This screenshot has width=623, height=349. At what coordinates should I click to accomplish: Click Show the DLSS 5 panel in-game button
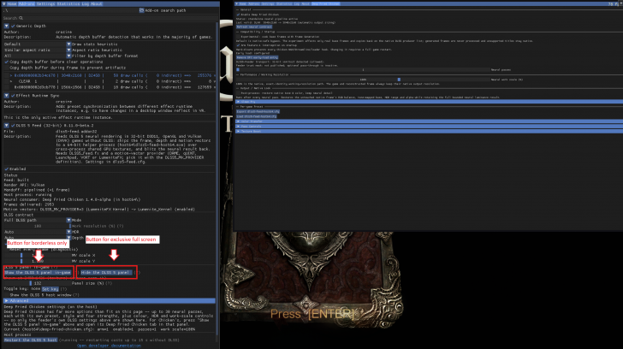pyautogui.click(x=39, y=272)
